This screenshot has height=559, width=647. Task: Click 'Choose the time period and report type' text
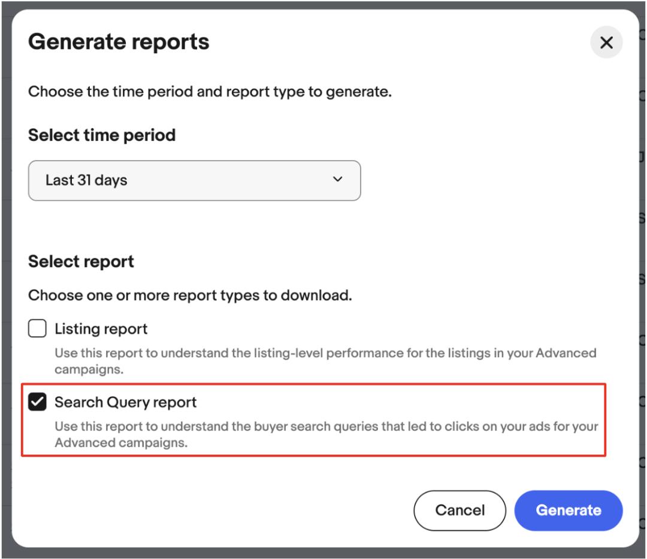[x=210, y=92]
